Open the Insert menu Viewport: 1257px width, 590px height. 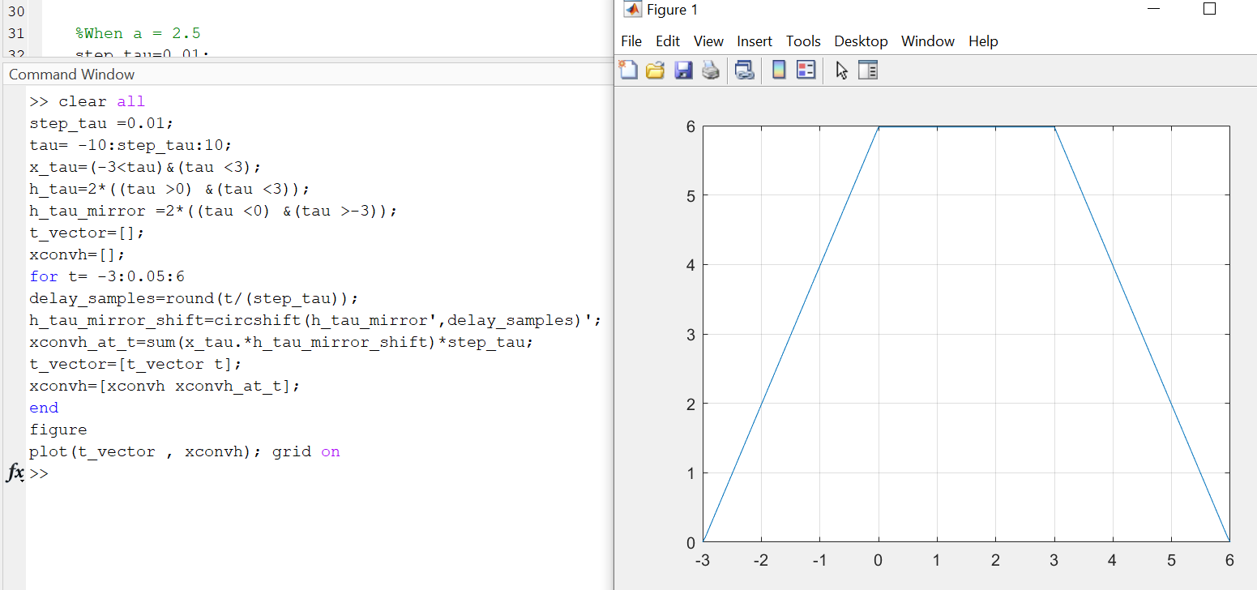point(755,41)
